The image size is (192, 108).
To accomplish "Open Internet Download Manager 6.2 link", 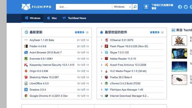I will tap(129, 96).
